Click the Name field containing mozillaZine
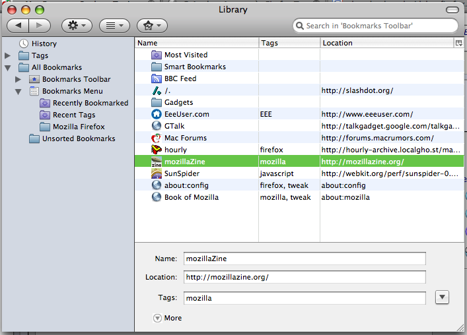The height and width of the screenshot is (335, 467). 305,259
